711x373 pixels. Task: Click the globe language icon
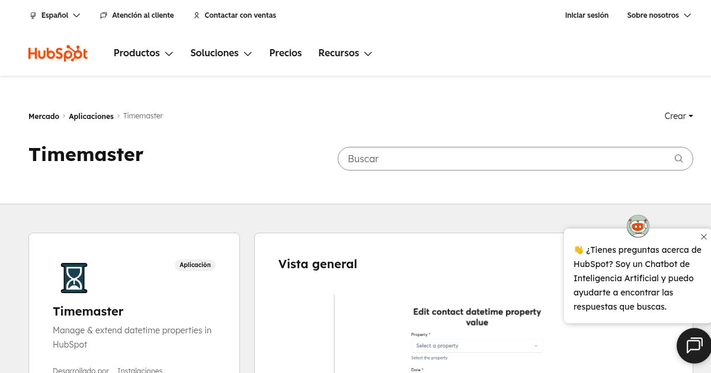[33, 15]
